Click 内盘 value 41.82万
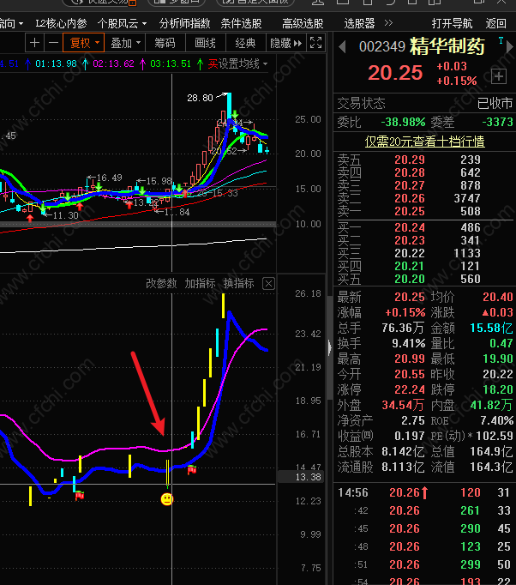 click(491, 405)
